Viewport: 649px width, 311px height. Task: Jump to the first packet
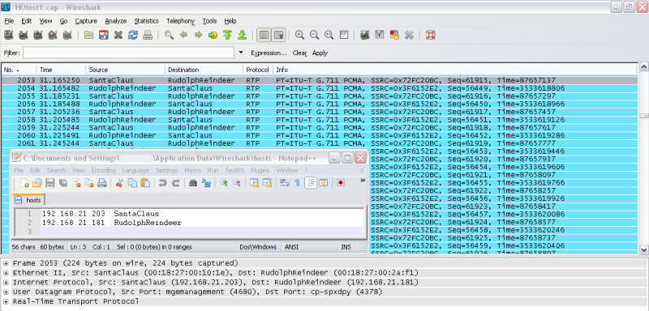[x=227, y=35]
